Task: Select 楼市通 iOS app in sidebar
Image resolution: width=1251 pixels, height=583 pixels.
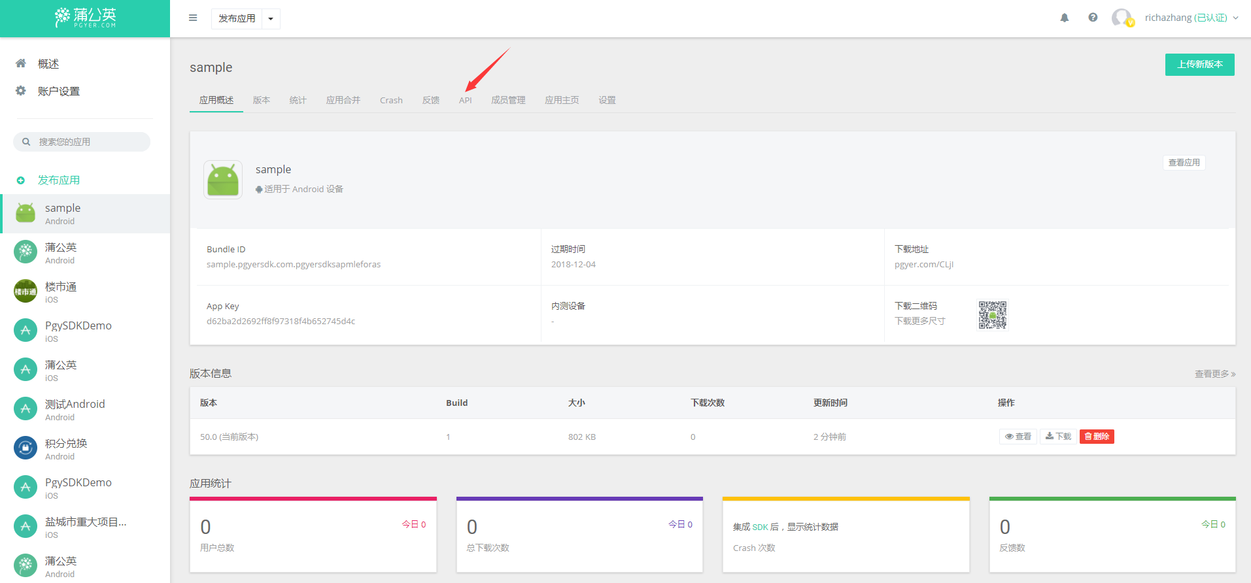Action: pos(60,292)
